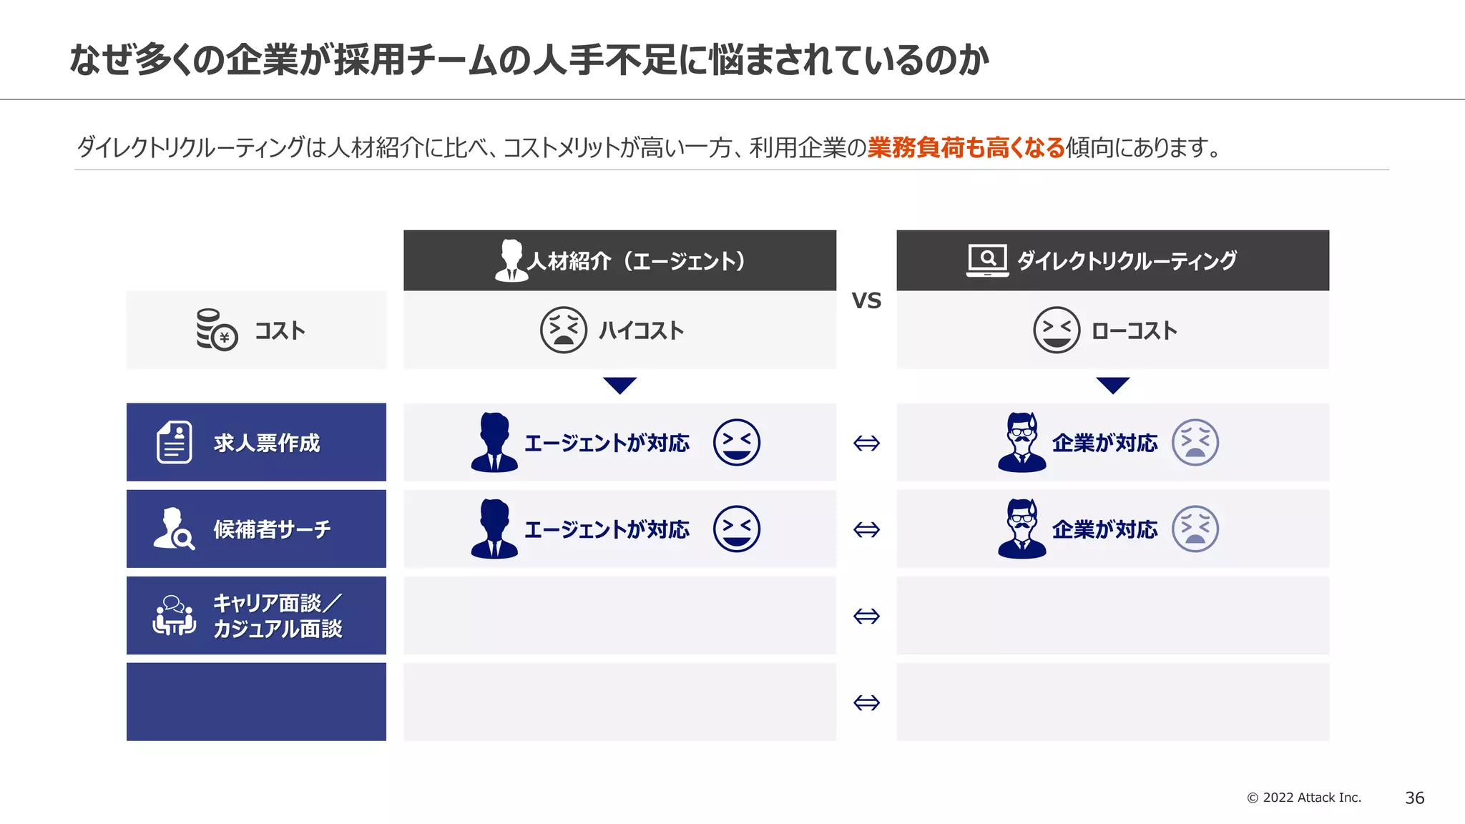
Task: Click the tired face in 候補者サーチ company cell
Action: [1195, 529]
